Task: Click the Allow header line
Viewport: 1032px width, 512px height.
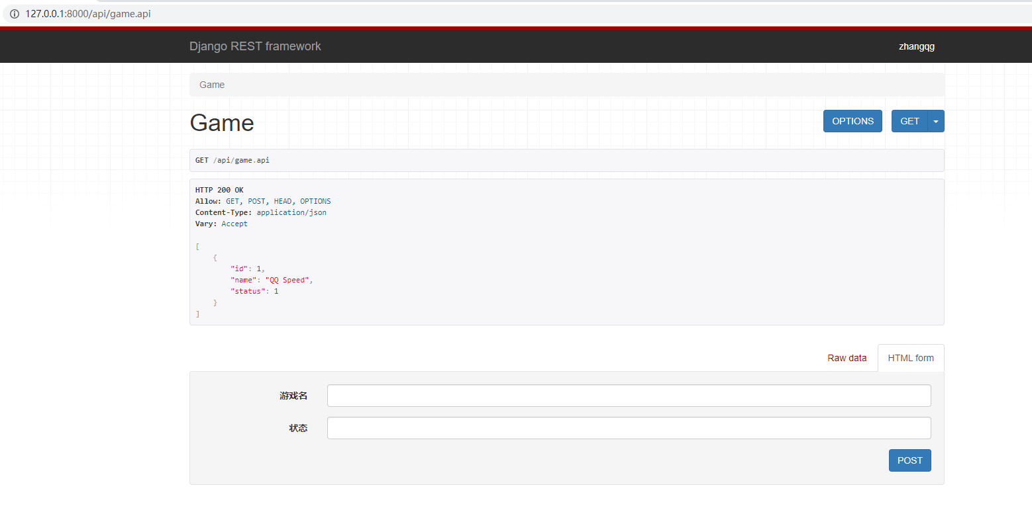Action: pos(263,201)
